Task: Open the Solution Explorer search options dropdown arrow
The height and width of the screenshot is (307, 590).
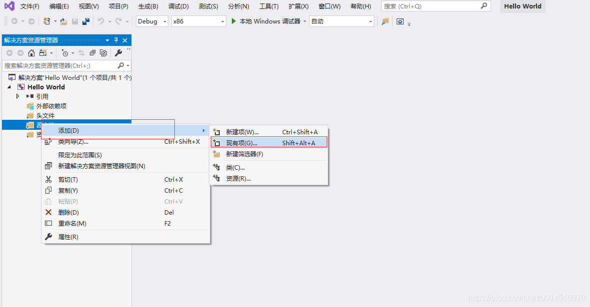Action: 128,66
